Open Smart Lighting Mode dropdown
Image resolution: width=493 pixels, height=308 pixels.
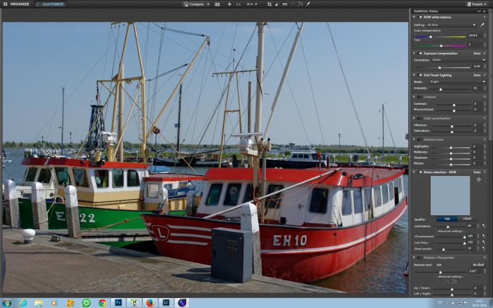click(x=458, y=82)
